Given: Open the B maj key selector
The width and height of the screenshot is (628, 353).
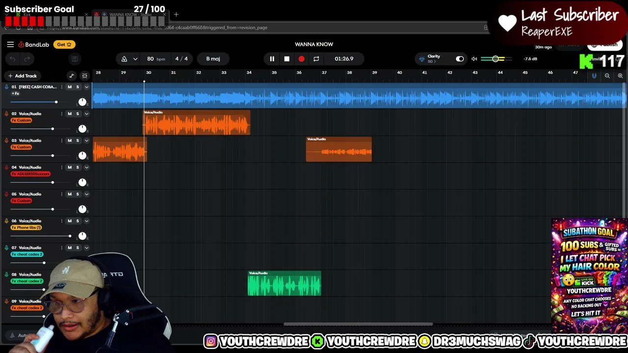Looking at the screenshot, I should point(213,59).
